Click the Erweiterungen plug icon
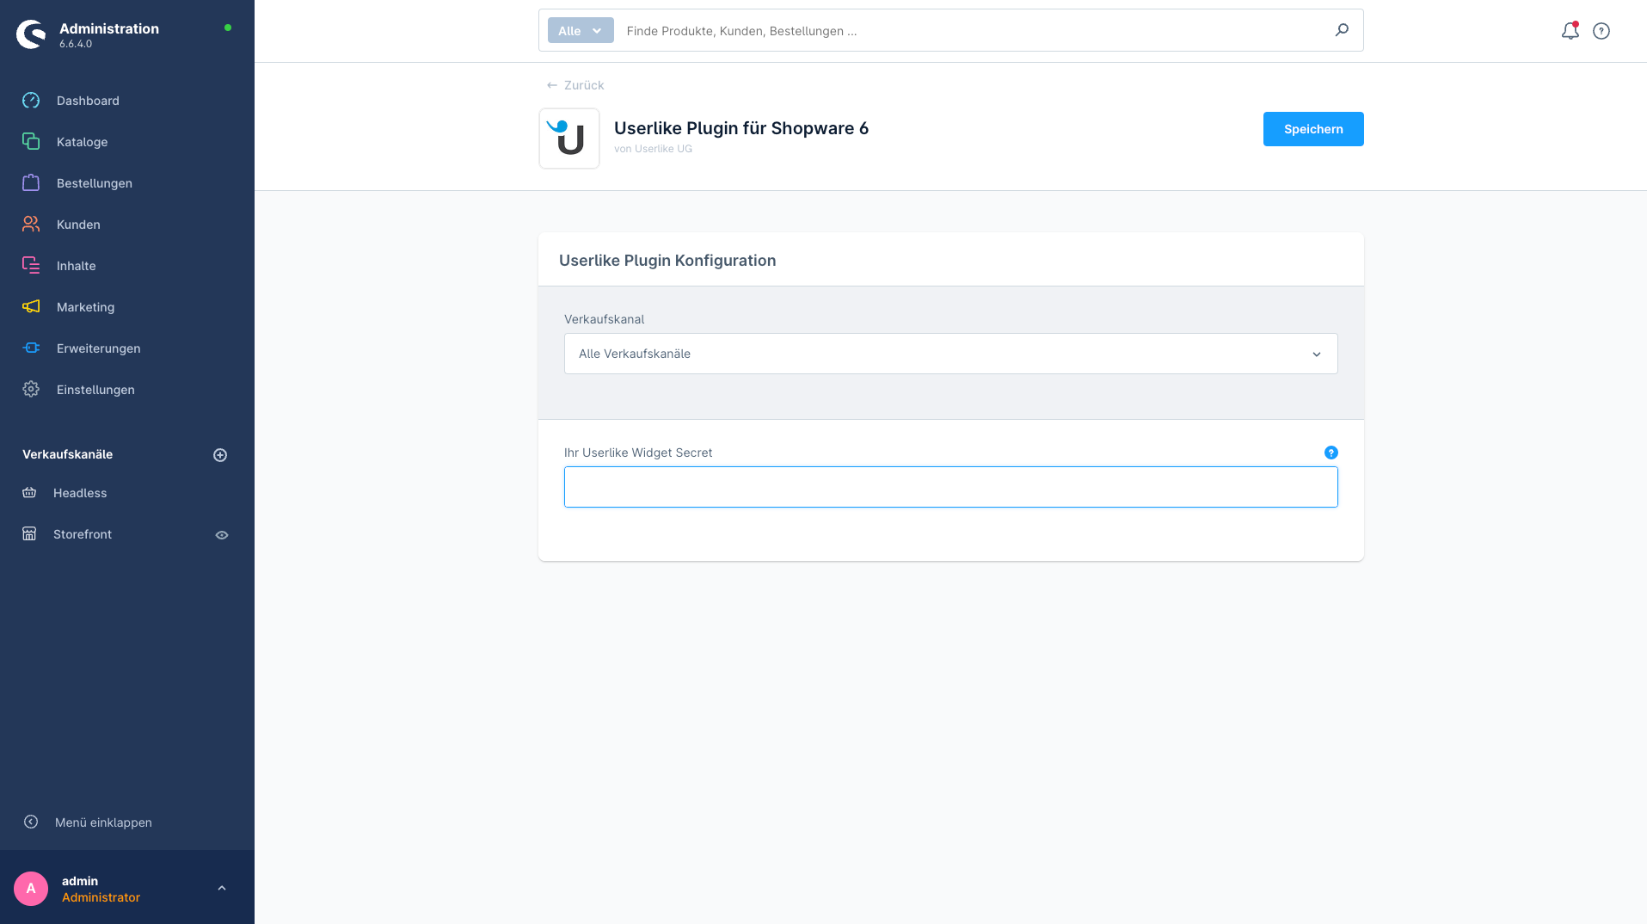 (31, 348)
